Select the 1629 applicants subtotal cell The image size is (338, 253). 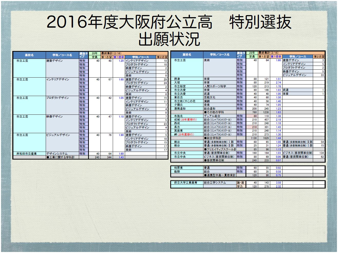[264, 138]
